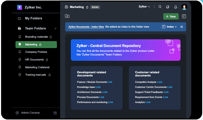Open the user profile avatar
Viewport: 203px width, 120px height.
tap(184, 7)
